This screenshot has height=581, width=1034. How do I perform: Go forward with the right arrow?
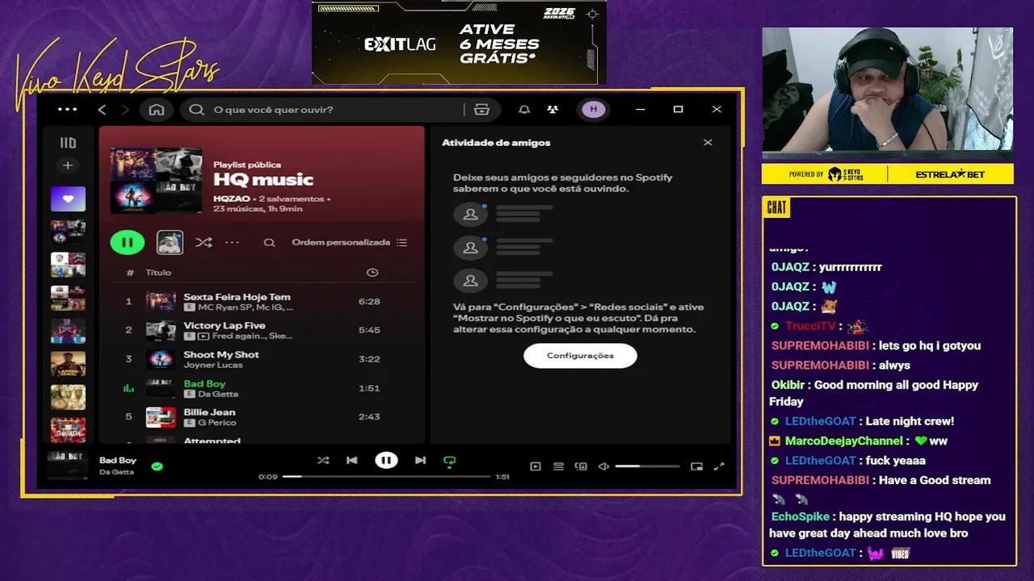pyautogui.click(x=124, y=110)
